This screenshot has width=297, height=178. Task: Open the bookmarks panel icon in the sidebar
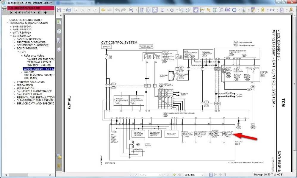[59, 22]
